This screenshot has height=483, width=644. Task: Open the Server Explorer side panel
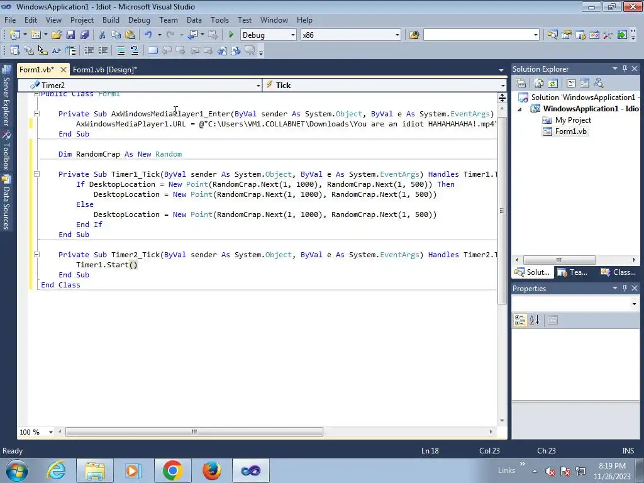tap(6, 96)
